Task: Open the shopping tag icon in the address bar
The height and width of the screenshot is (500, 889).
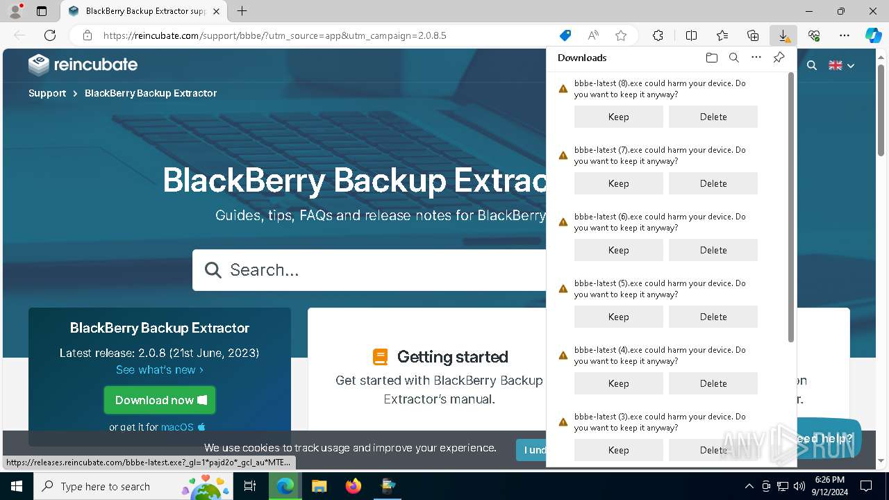Action: click(x=565, y=35)
